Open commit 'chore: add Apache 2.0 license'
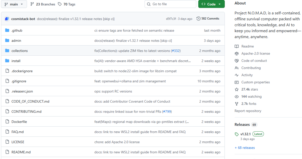Image resolution: width=302 pixels, height=159 pixels. (x=117, y=142)
